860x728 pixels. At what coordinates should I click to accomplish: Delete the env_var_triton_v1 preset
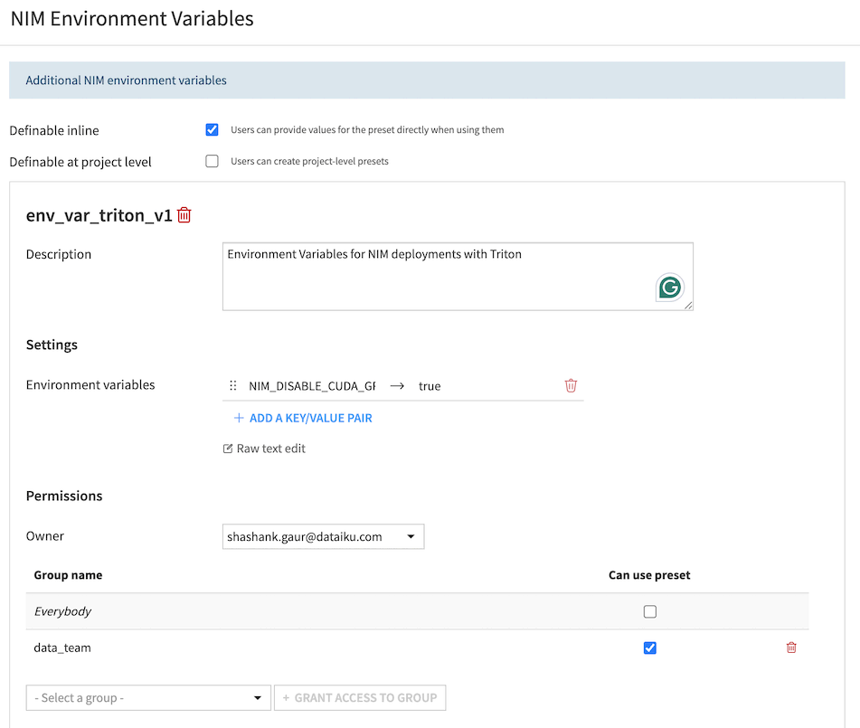184,215
